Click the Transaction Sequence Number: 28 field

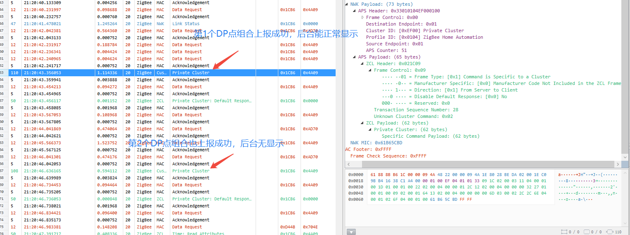[x=416, y=110]
